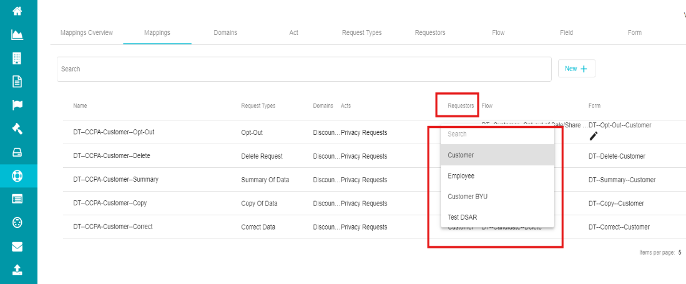686x284 pixels.
Task: Open the building sidebar icon
Action: [17, 58]
